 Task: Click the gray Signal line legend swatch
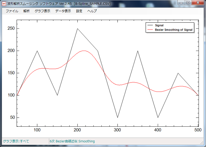click(x=150, y=25)
